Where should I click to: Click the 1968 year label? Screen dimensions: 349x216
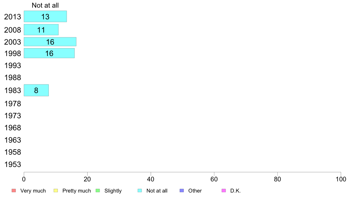(x=13, y=128)
